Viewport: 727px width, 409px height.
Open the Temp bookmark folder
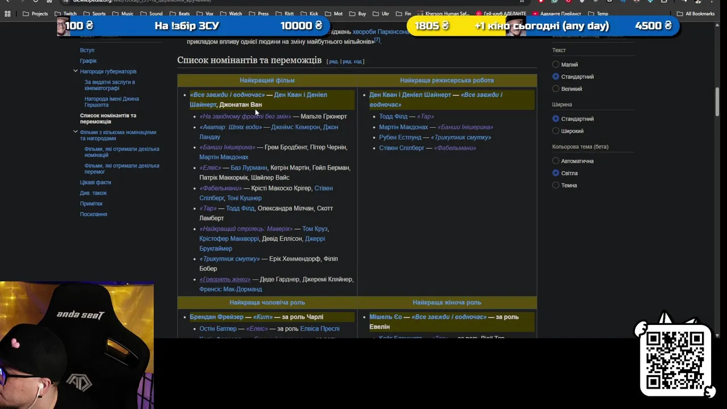point(598,14)
